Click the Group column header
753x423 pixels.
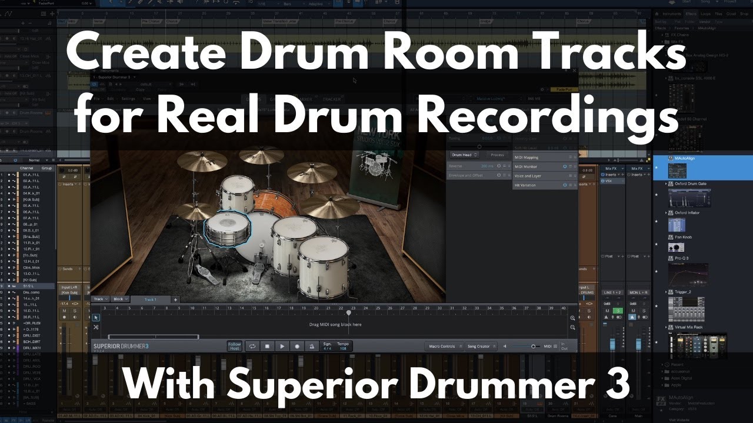(46, 168)
